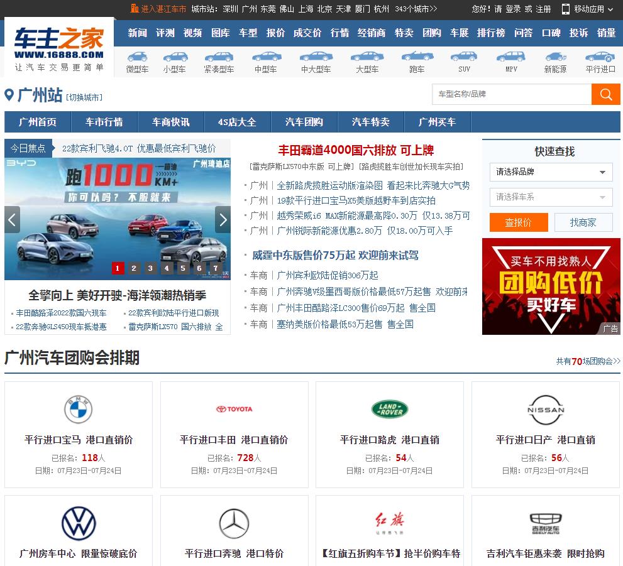
Task: Open the 新能源 vehicle icon
Action: [556, 58]
